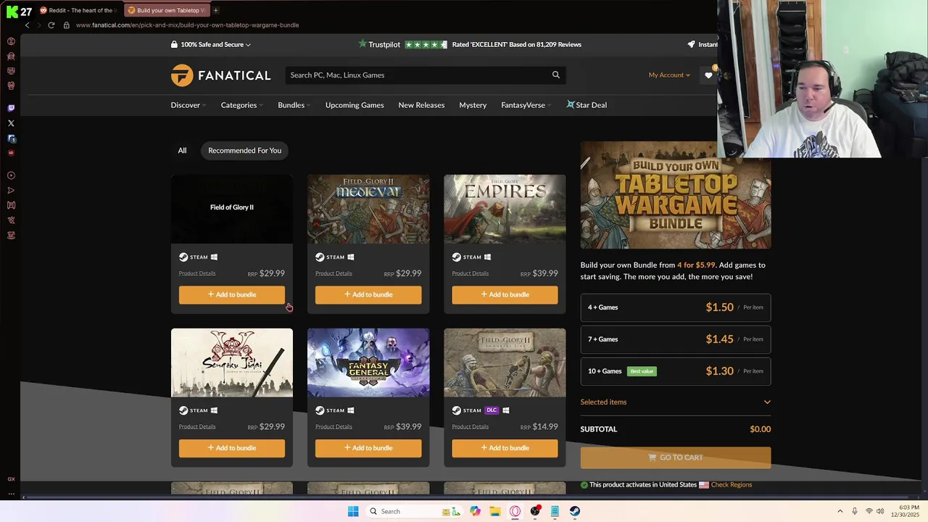Open the Twitch panel in the browser sidebar

pos(11,108)
